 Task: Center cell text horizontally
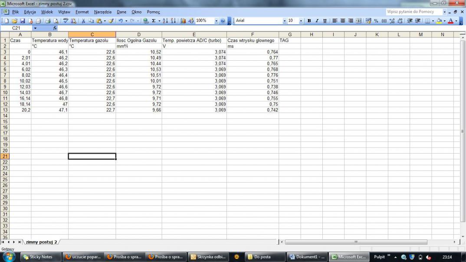pos(343,21)
